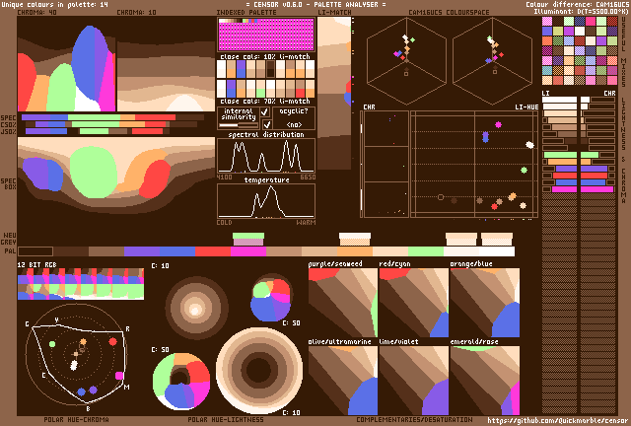The width and height of the screenshot is (631, 426).
Task: Click the spectral distribution graph
Action: click(x=266, y=156)
